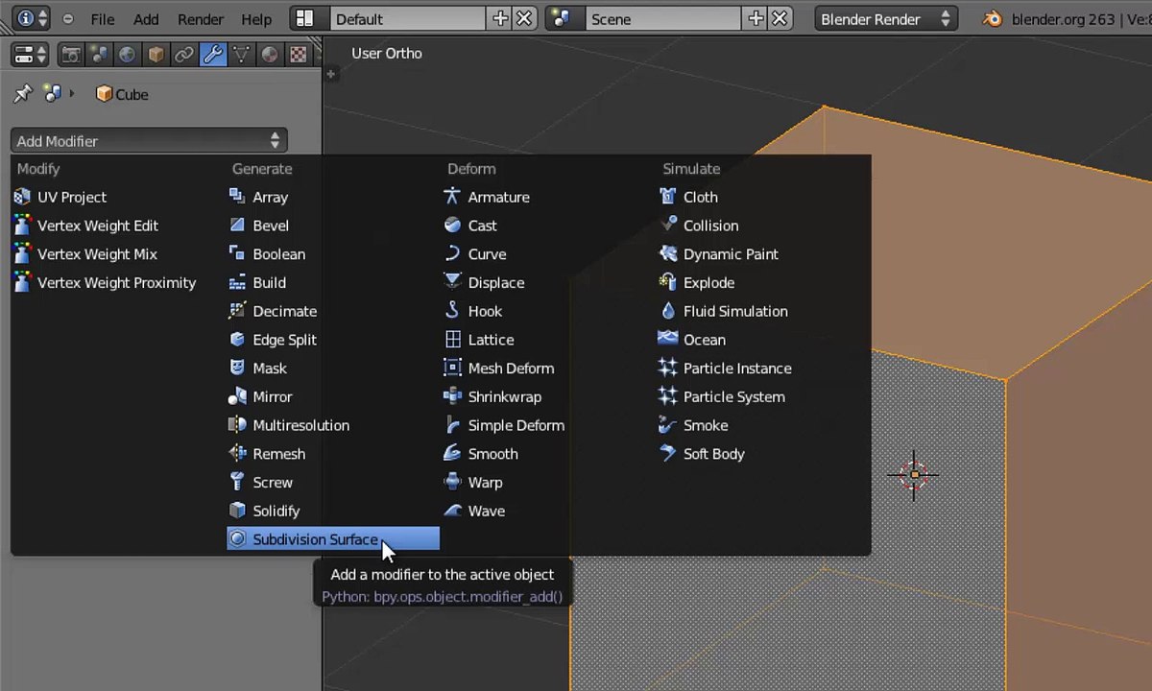The image size is (1152, 691).
Task: Add an Ocean modifier
Action: point(691,340)
